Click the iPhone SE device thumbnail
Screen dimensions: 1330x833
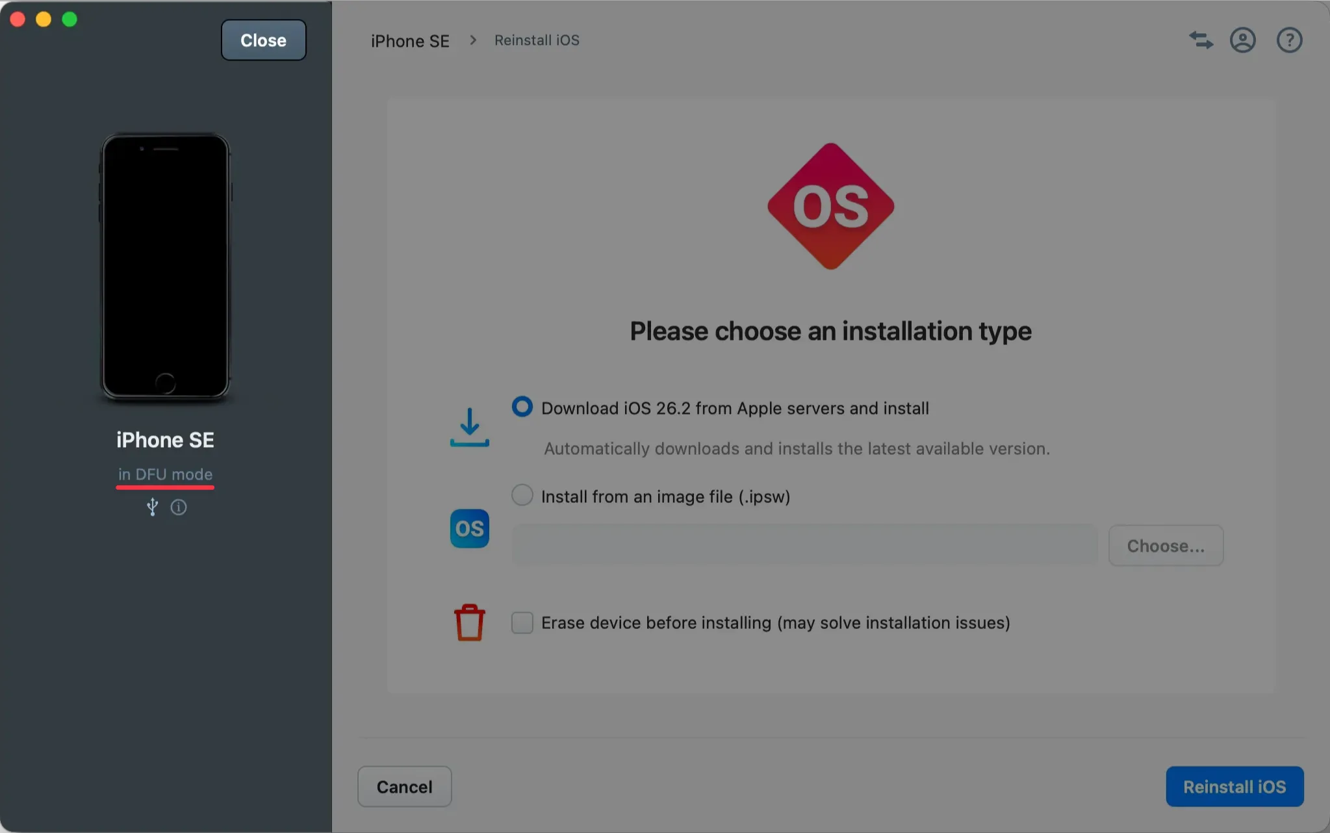coord(165,266)
